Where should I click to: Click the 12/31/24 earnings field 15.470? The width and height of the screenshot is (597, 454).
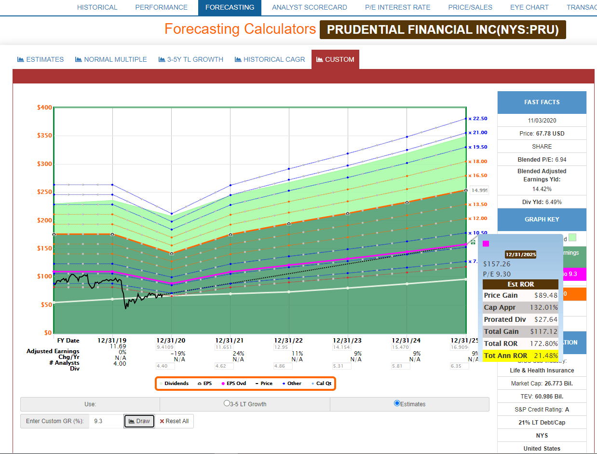[x=400, y=347]
